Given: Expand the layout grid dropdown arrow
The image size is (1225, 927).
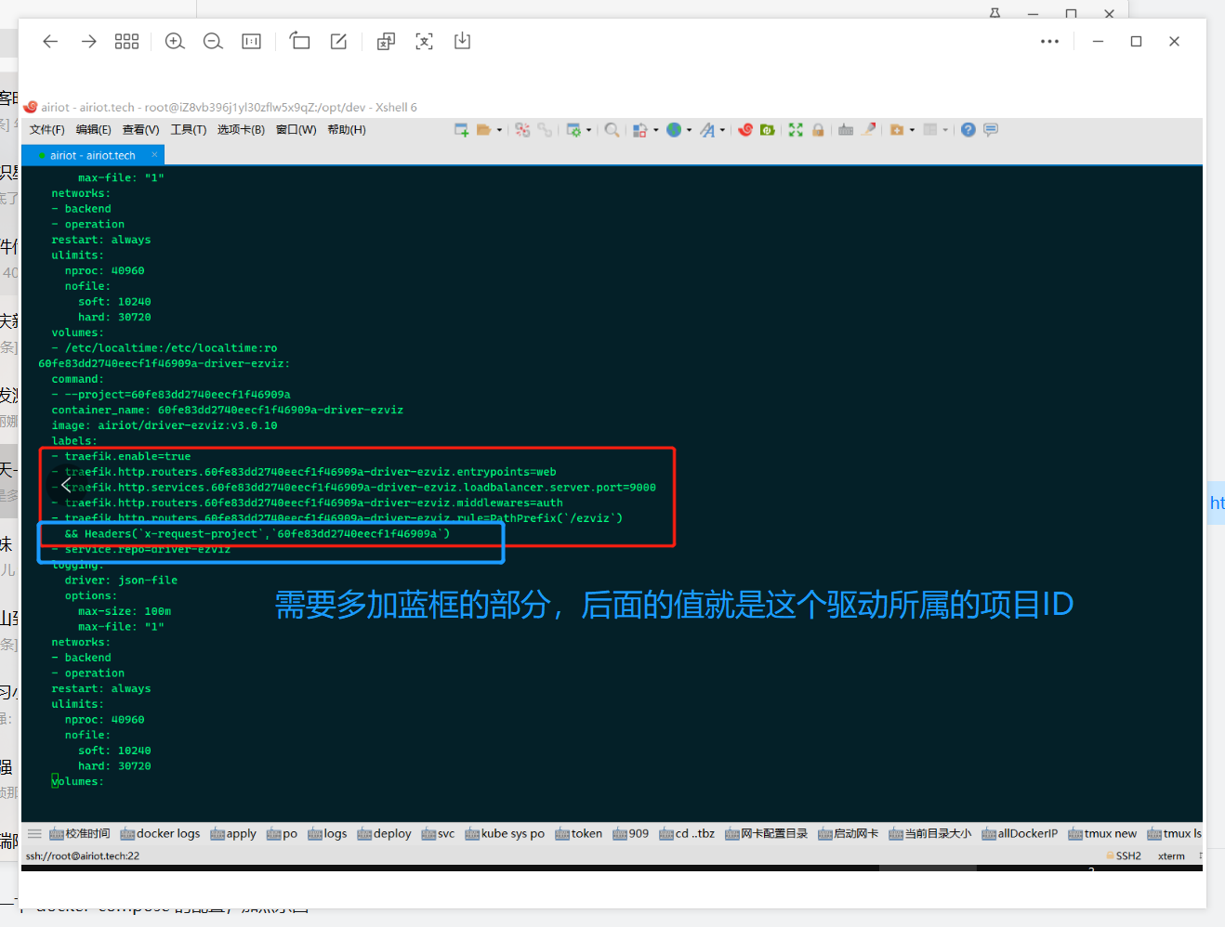Looking at the screenshot, I should coord(945,130).
